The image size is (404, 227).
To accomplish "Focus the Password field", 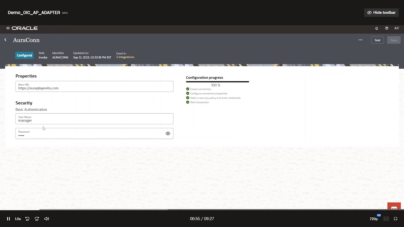I will pyautogui.click(x=94, y=133).
